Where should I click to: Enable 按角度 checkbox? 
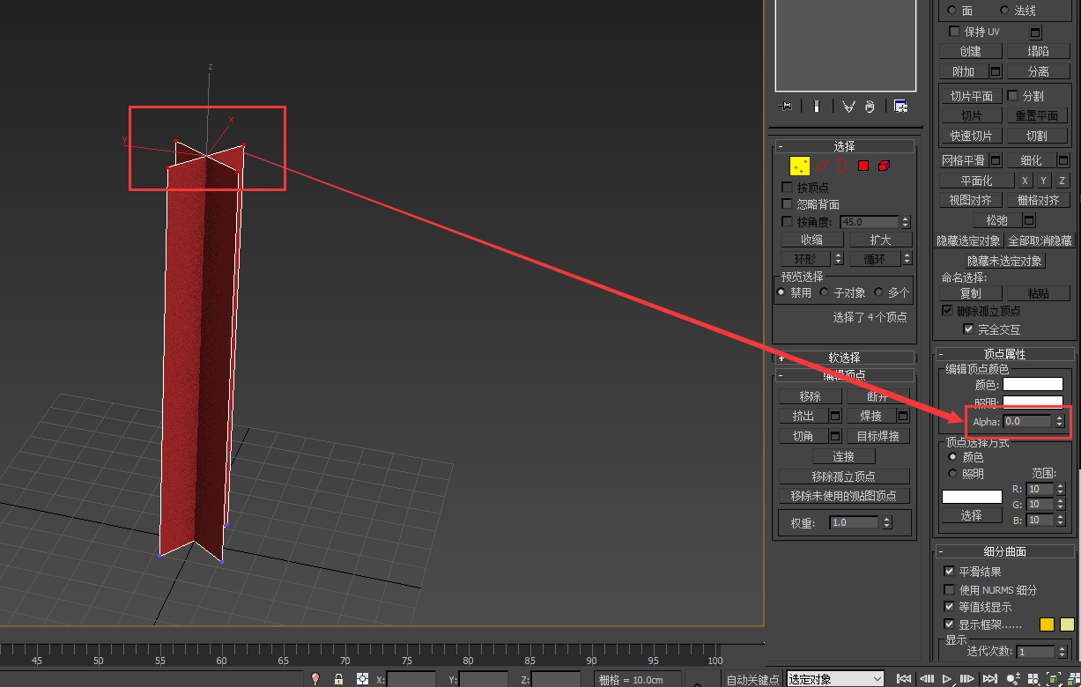[x=788, y=222]
